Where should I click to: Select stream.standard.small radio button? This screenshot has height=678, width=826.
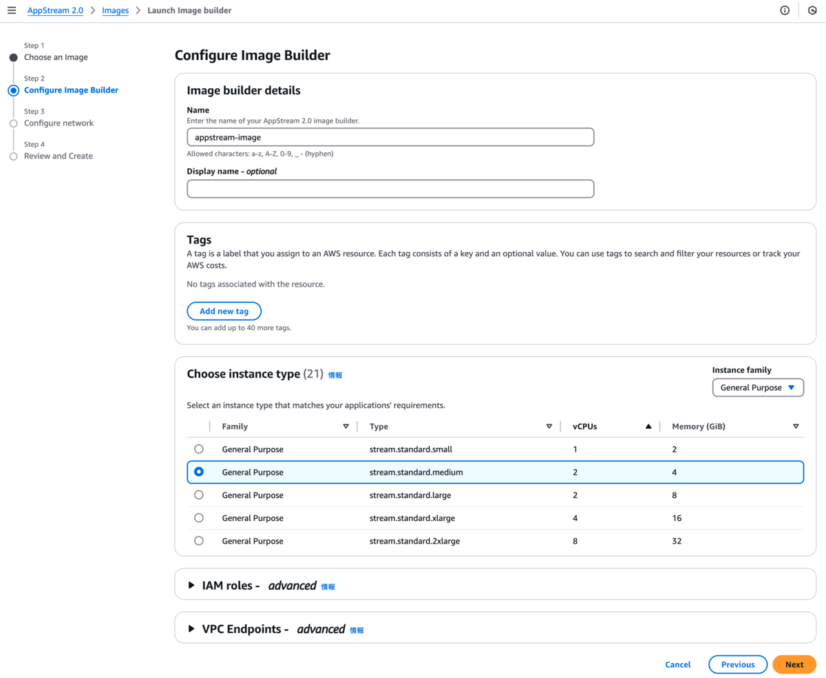point(199,449)
